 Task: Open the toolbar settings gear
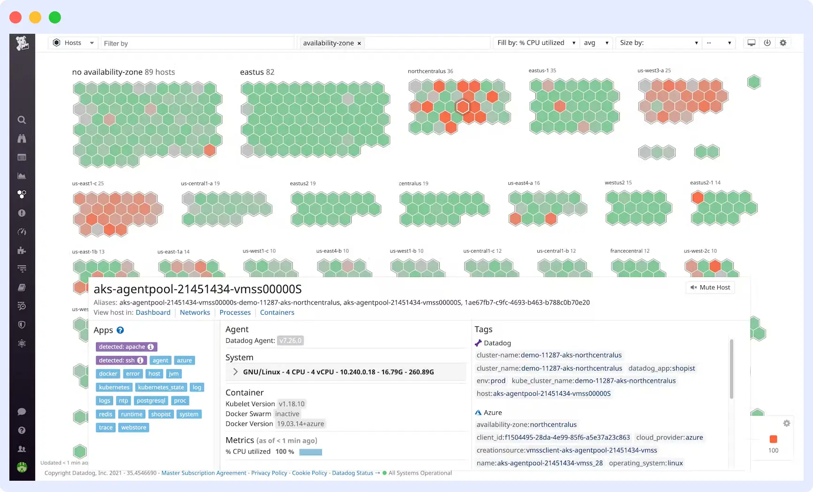783,43
